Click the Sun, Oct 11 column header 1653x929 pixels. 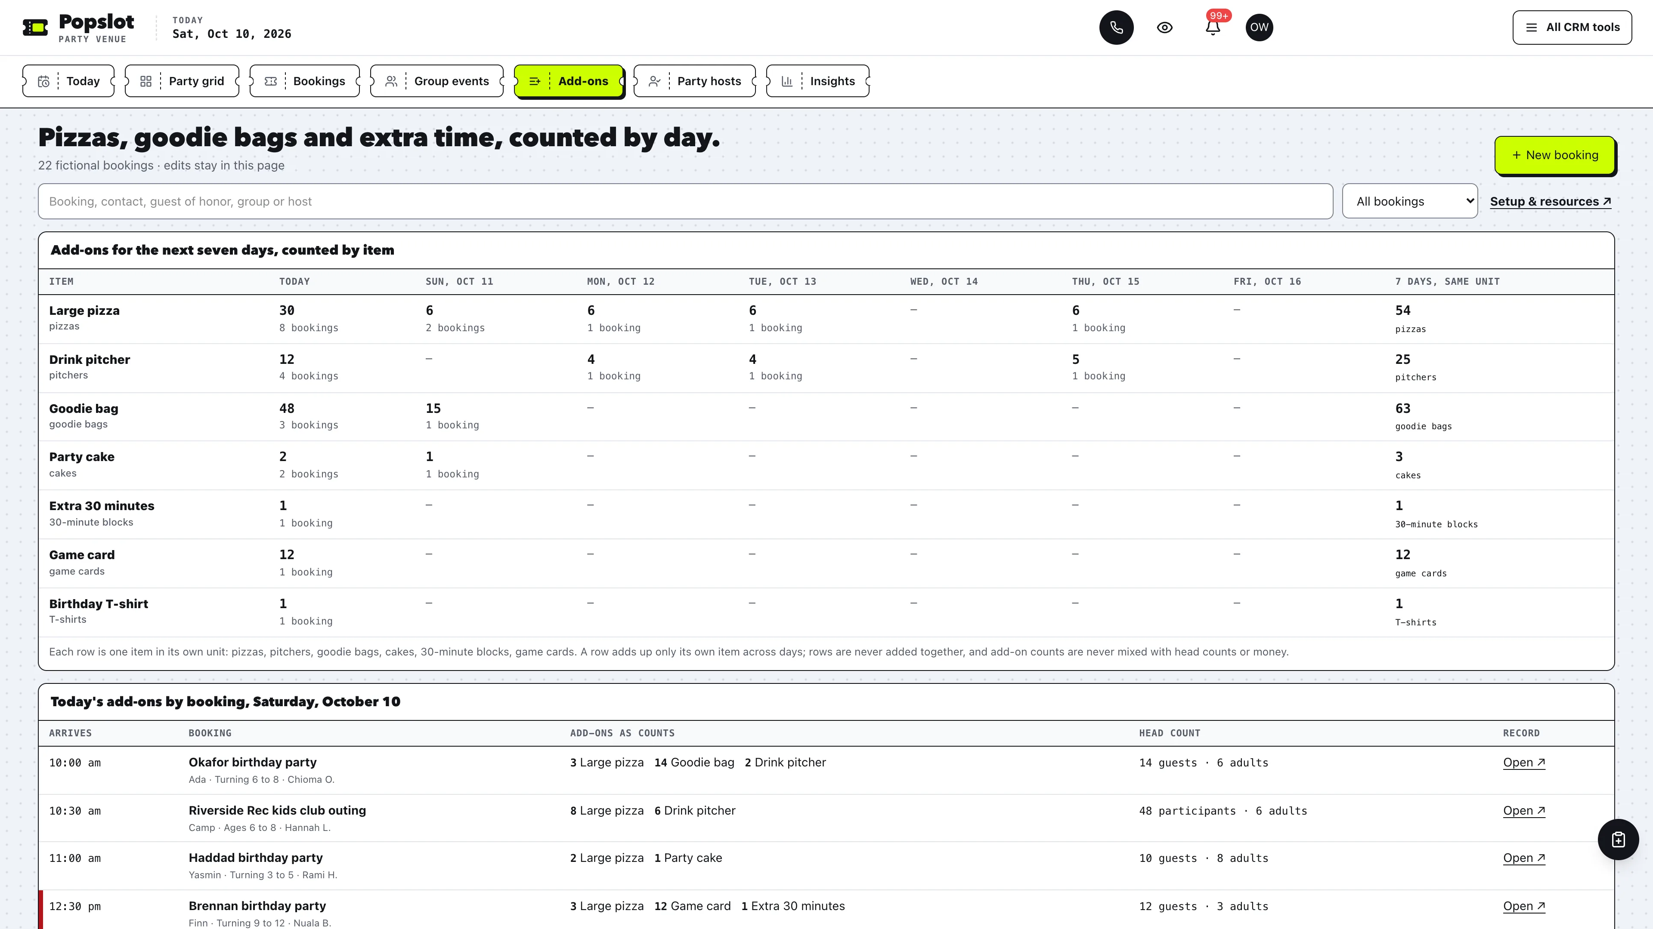coord(459,281)
